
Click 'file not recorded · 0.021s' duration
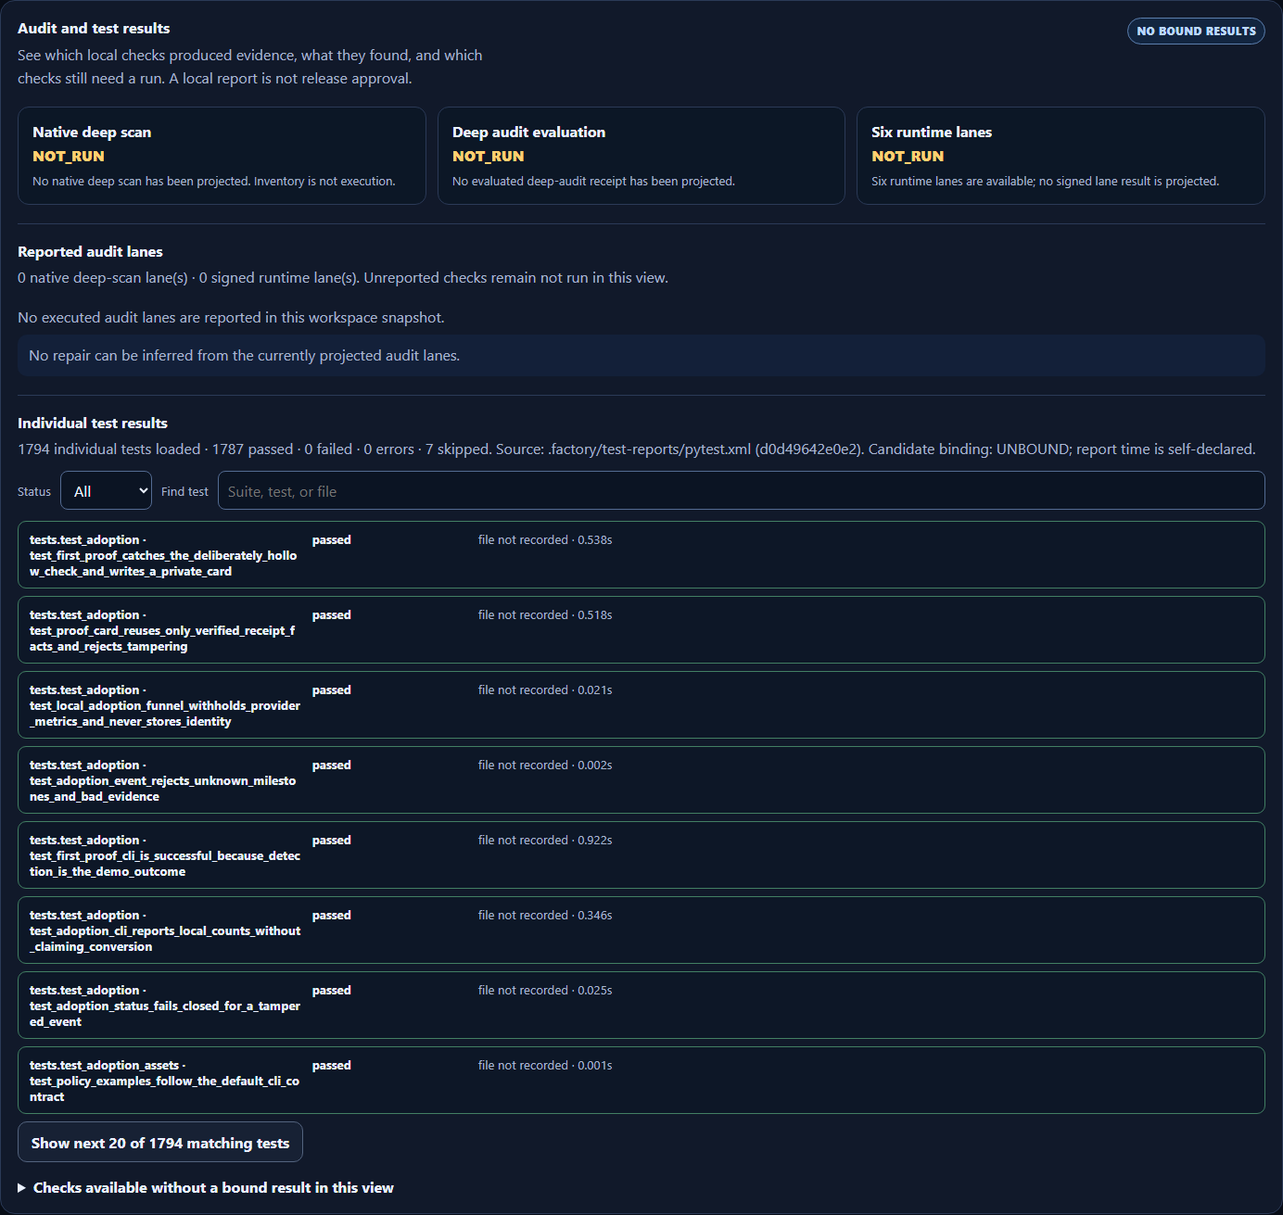point(545,690)
